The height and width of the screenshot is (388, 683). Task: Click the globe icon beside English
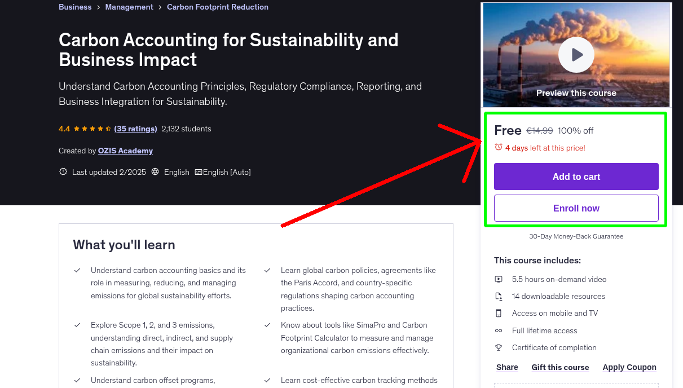coord(155,171)
